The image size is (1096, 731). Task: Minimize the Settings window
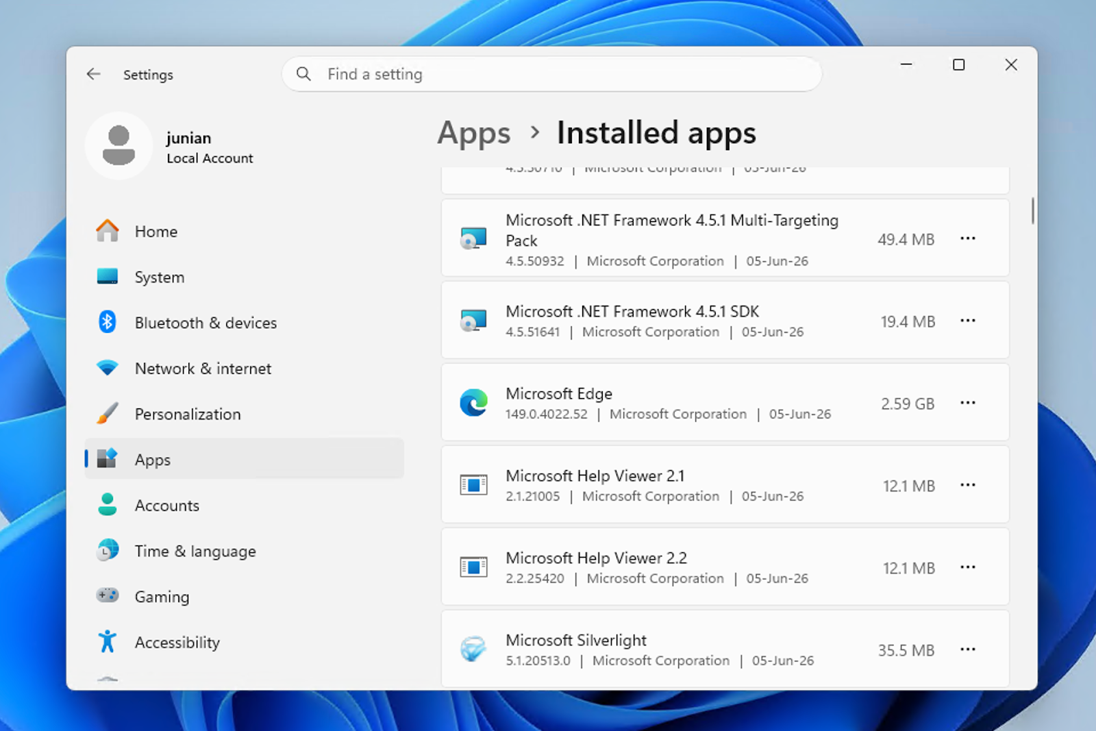[x=906, y=65]
